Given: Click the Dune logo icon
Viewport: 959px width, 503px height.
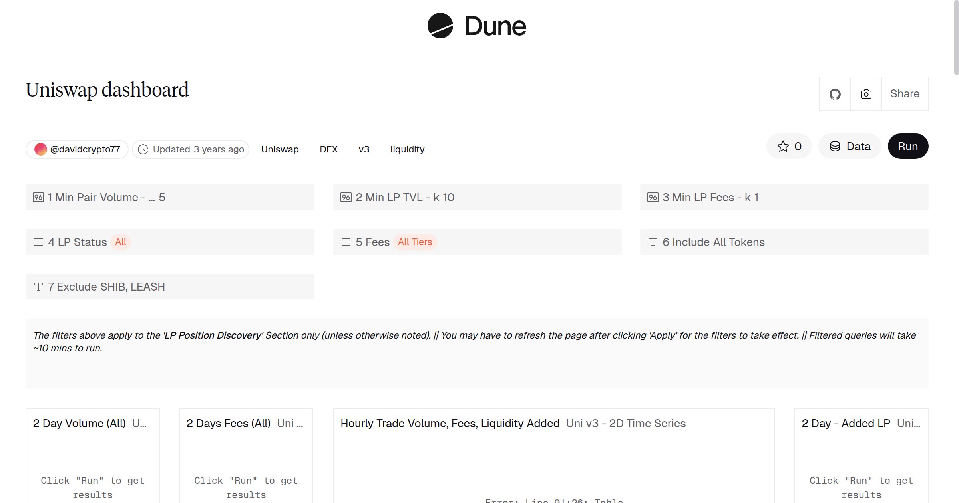Looking at the screenshot, I should coord(440,26).
